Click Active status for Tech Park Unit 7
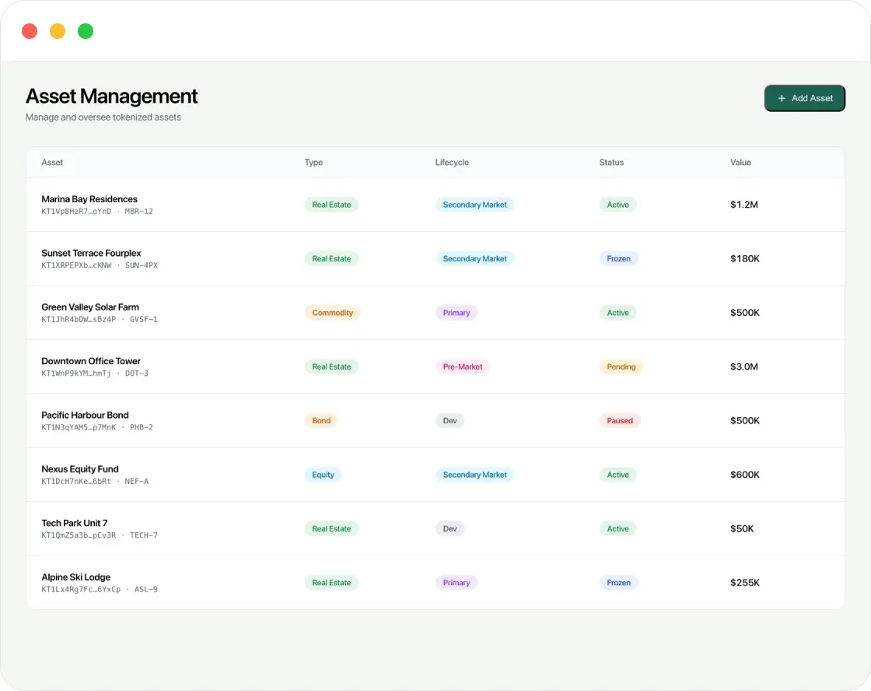 click(617, 528)
